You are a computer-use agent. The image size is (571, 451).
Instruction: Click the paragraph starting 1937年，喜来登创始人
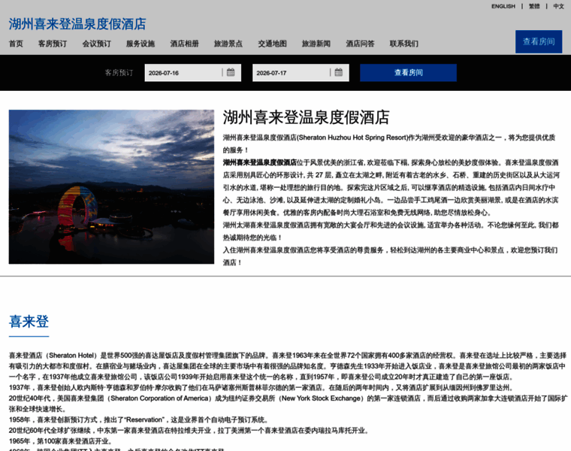pos(261,388)
